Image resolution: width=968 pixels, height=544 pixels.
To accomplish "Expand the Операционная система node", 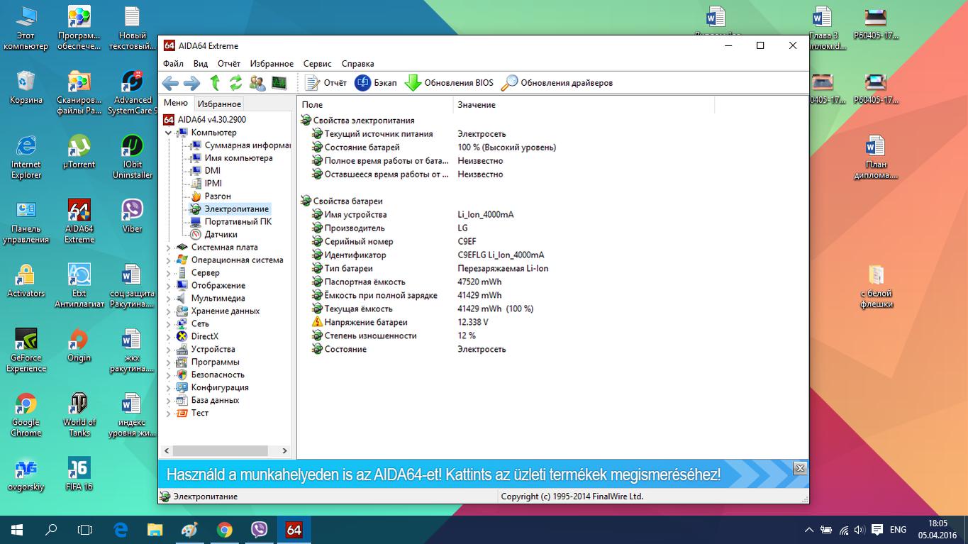I will pyautogui.click(x=168, y=260).
